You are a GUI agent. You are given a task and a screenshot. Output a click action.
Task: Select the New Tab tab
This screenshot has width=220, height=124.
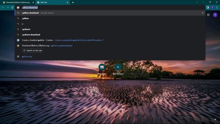53,2
